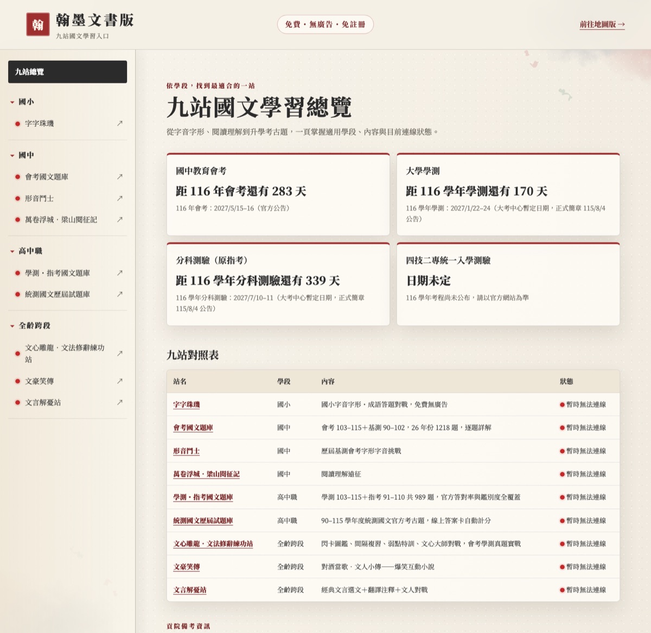Click the 四技二專統一入學測驗 card
The width and height of the screenshot is (651, 633).
pos(508,284)
